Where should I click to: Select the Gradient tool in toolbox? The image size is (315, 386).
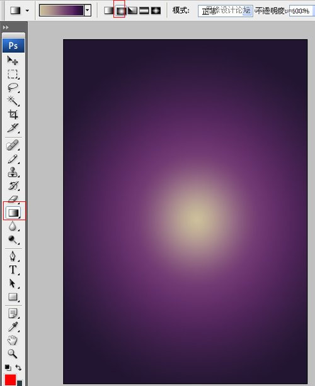tap(14, 212)
